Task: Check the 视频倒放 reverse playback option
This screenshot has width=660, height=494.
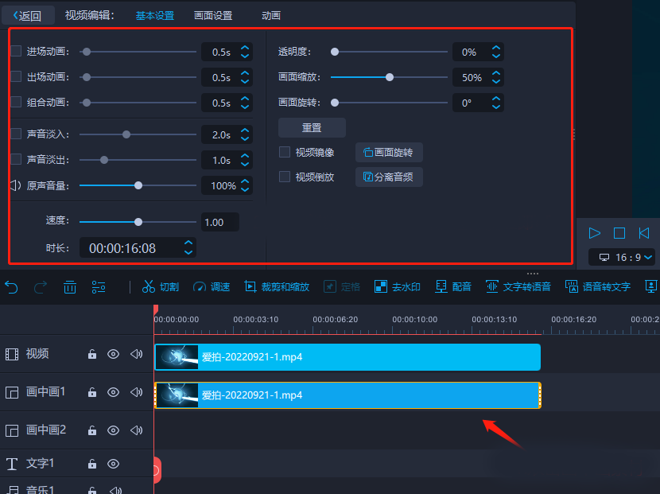Action: (x=284, y=177)
